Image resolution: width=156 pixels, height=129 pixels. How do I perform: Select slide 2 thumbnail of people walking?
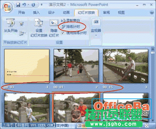tap(76, 66)
